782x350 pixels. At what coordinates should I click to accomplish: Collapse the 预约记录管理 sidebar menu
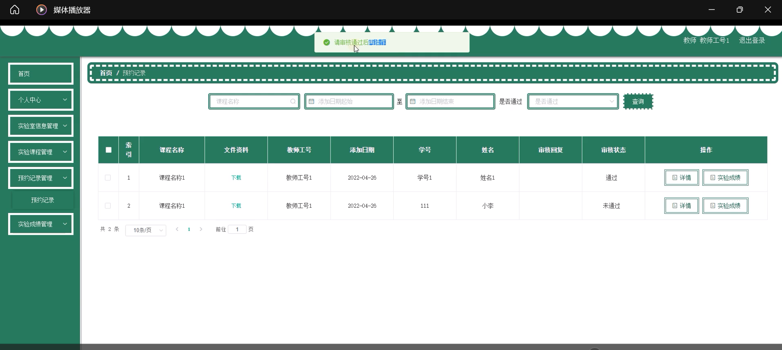click(41, 178)
